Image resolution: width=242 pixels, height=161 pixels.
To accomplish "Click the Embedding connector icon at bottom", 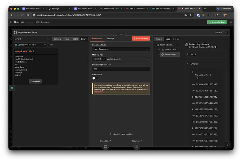I will [105, 147].
